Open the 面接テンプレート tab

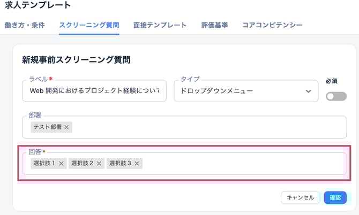pos(160,25)
